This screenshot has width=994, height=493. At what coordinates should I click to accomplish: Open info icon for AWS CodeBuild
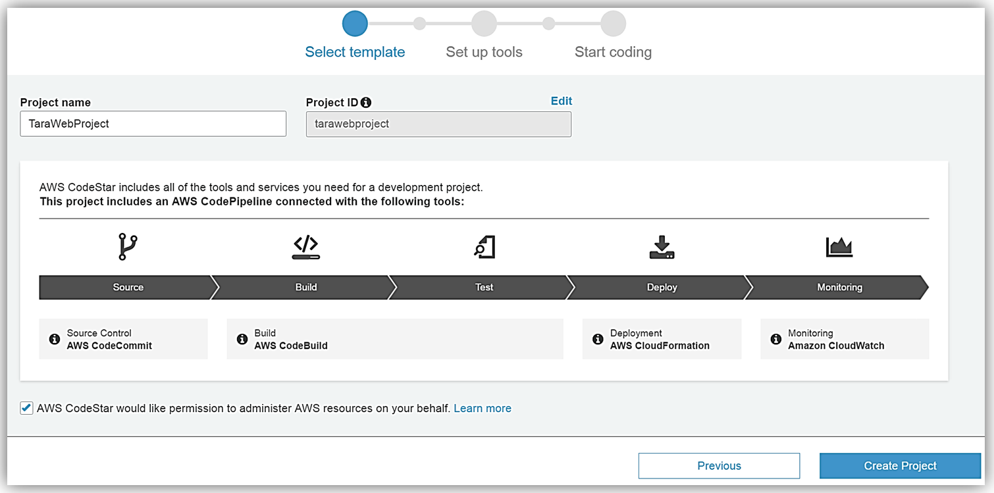[x=242, y=340]
